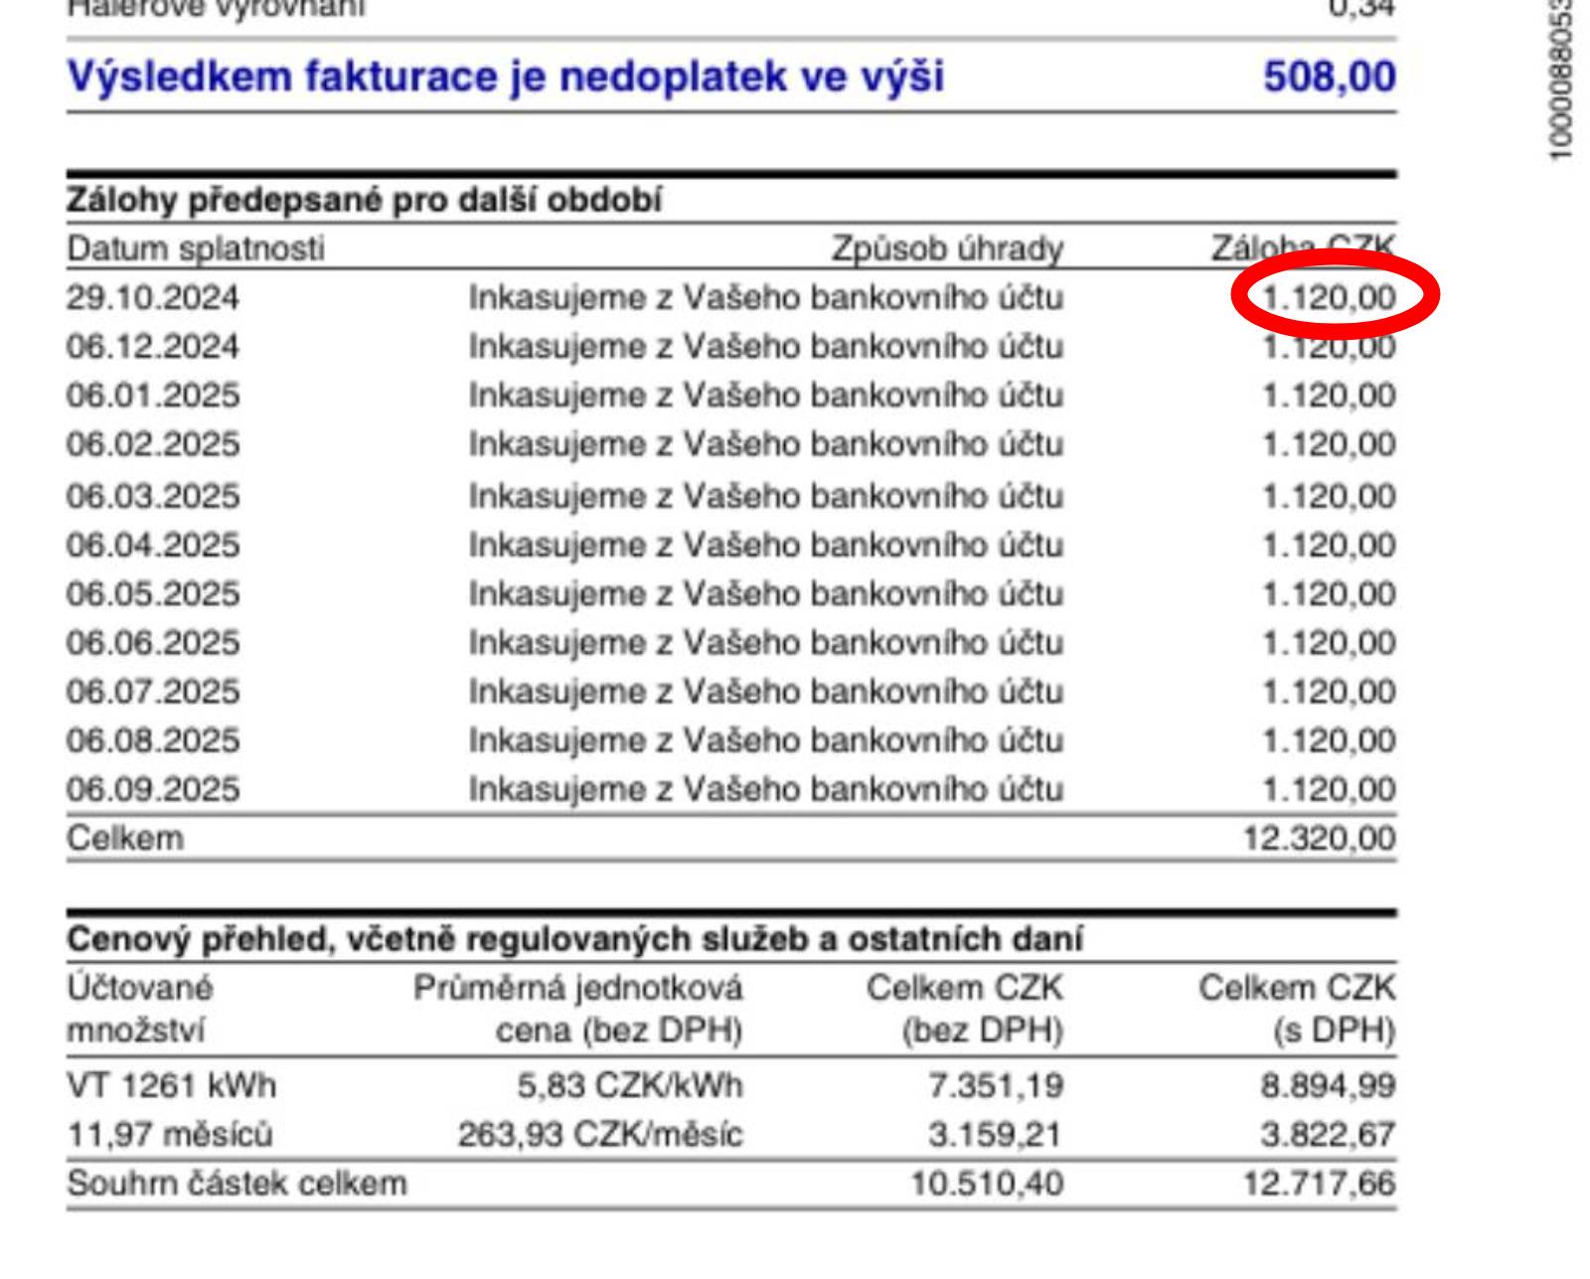Click the 'Souhrn částek celkem' label
This screenshot has width=1590, height=1279.
[237, 1184]
